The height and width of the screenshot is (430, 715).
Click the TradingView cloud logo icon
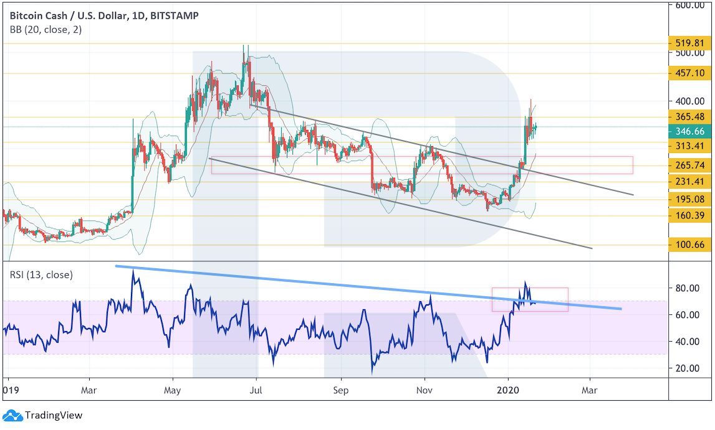pos(12,416)
